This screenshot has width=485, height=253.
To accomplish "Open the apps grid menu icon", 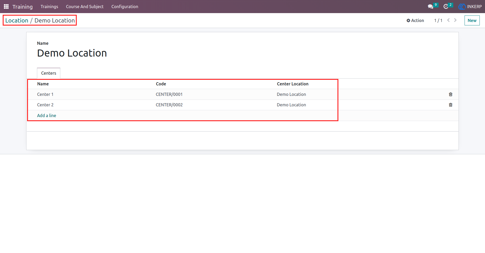I will tap(6, 7).
